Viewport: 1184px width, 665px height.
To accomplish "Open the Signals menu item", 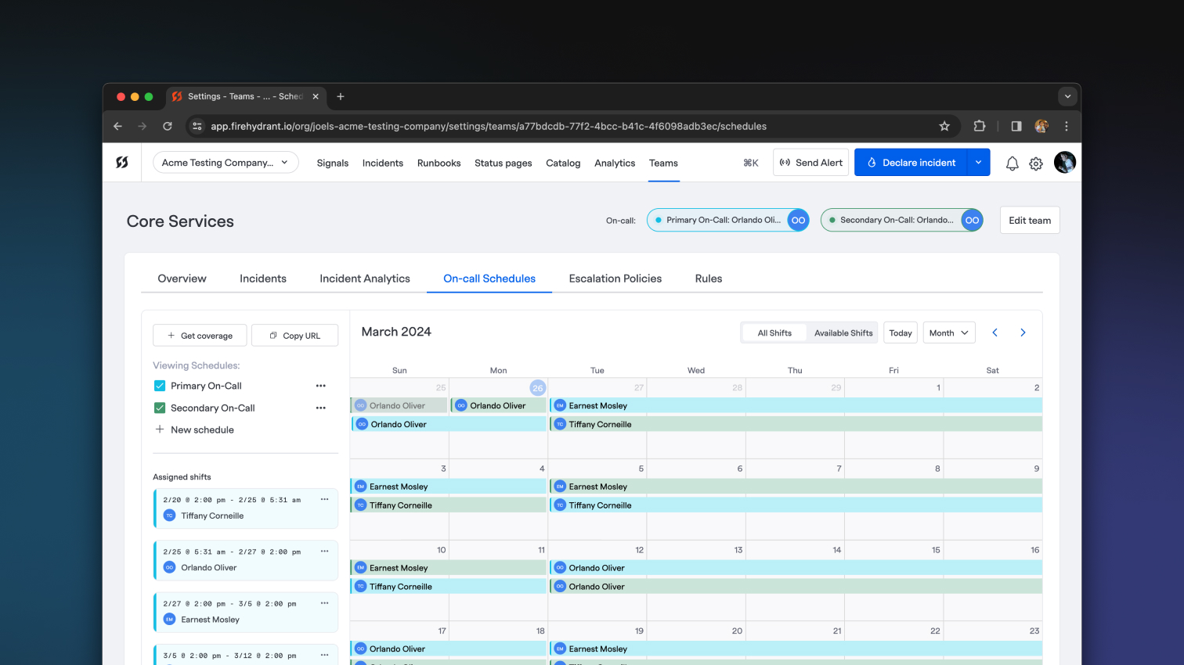I will 332,163.
